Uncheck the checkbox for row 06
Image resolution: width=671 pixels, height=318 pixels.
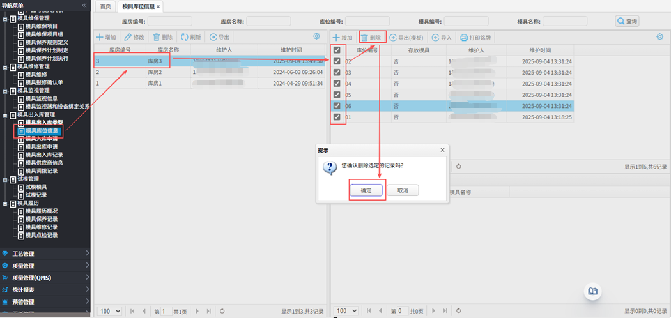[x=337, y=106]
